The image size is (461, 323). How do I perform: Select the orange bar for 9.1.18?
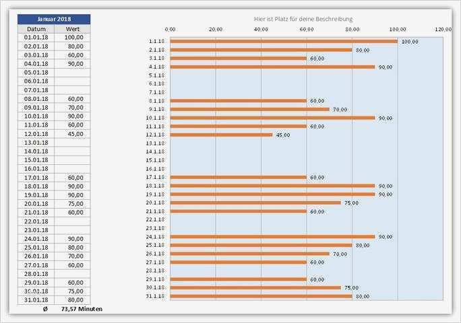coord(249,109)
